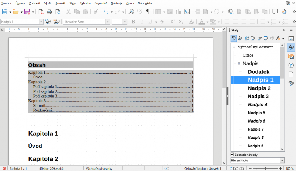Open font name dropdown Liberation Sans

[108, 22]
